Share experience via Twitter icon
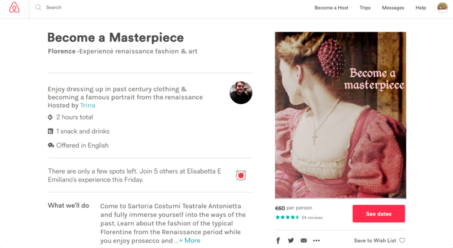The image size is (453, 248). pyautogui.click(x=291, y=240)
